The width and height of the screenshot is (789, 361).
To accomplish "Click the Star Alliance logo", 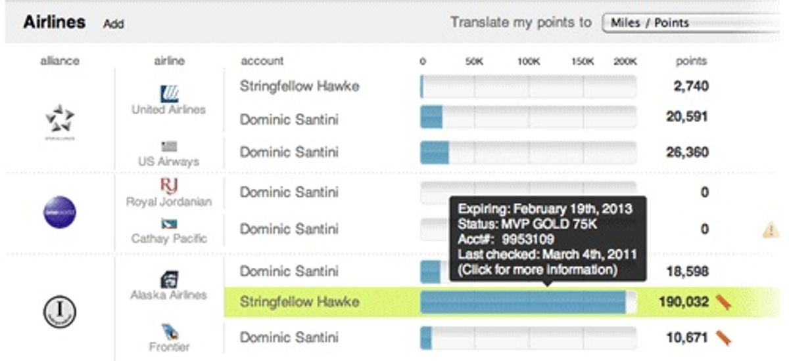I will tap(60, 118).
